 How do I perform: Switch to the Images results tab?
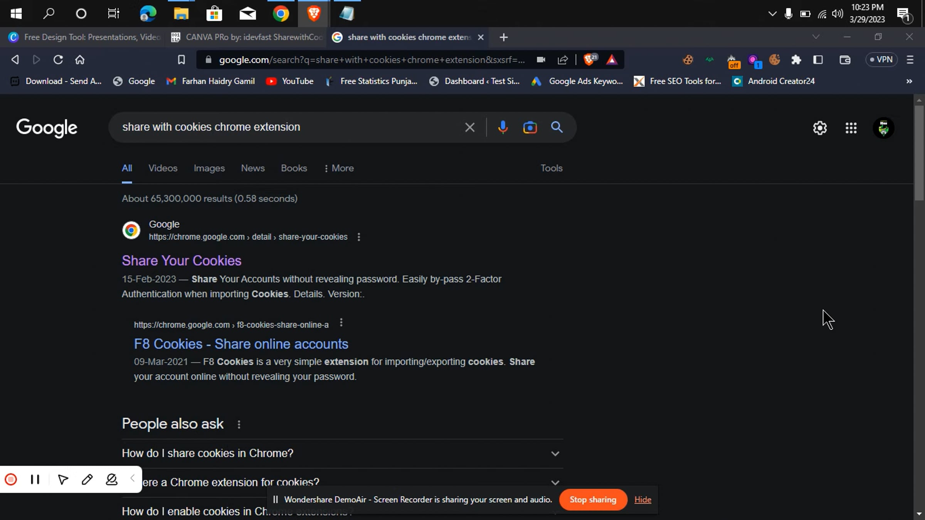point(209,168)
